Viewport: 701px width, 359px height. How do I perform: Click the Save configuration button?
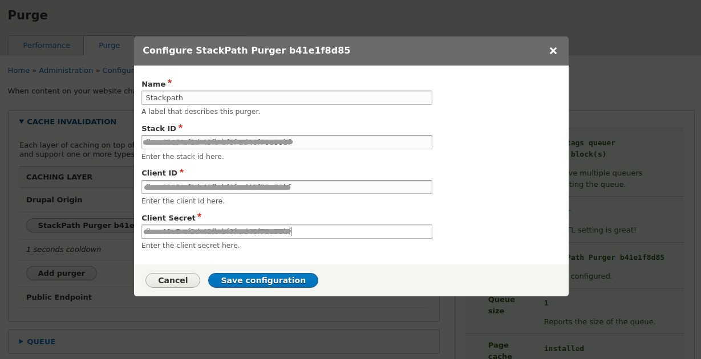pyautogui.click(x=263, y=280)
